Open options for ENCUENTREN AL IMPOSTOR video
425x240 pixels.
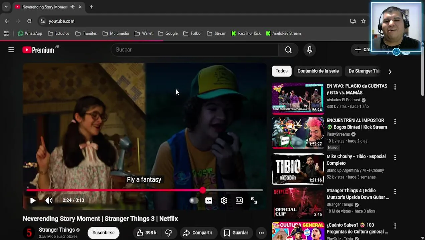[x=395, y=121]
